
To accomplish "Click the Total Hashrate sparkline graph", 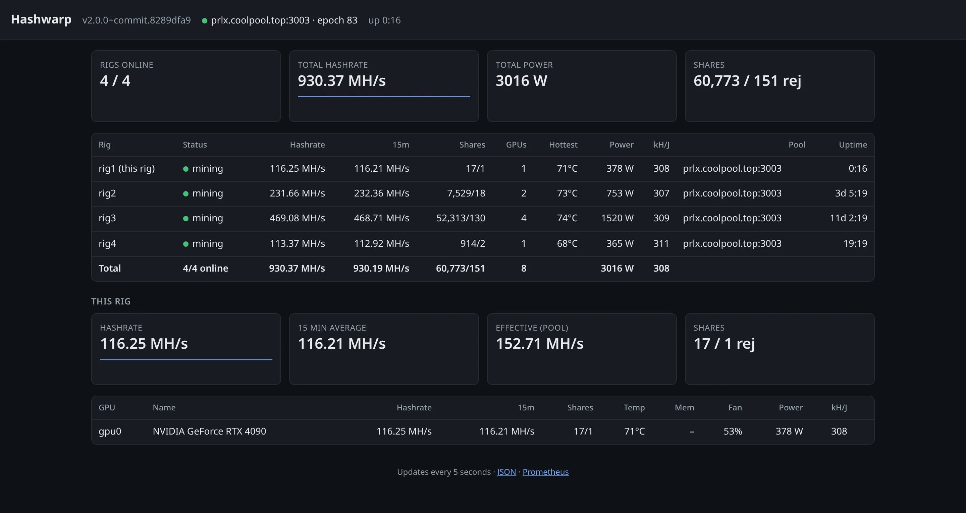I will [x=384, y=96].
